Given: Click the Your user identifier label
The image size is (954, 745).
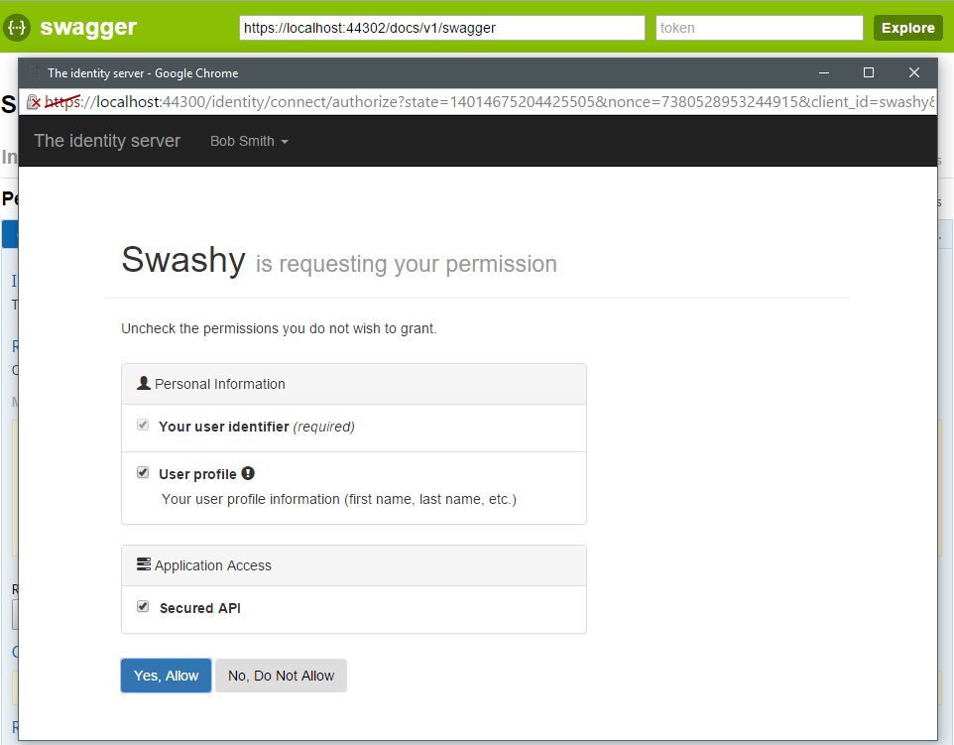Looking at the screenshot, I should (x=224, y=427).
